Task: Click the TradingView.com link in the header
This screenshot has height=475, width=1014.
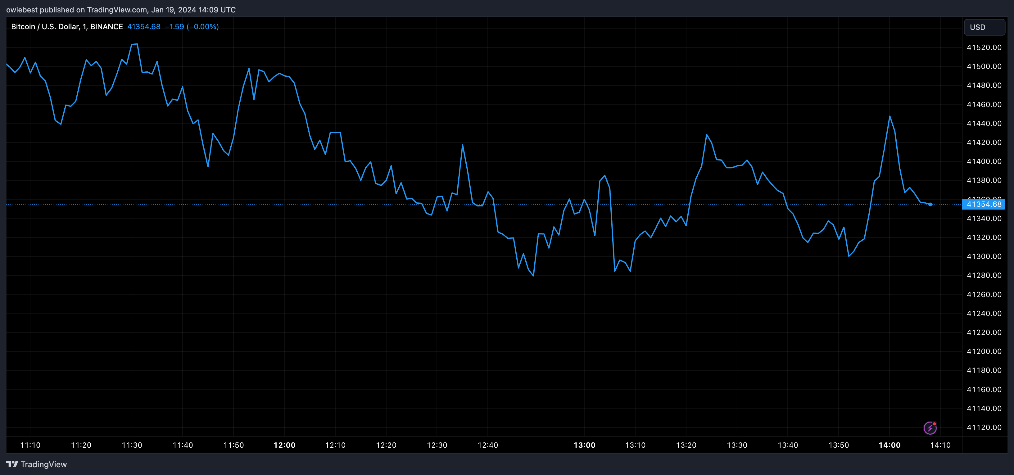Action: click(x=116, y=10)
